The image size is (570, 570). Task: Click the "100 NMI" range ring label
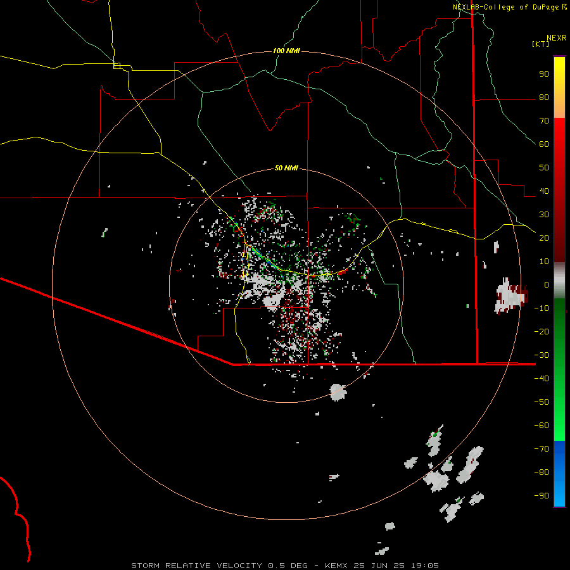286,51
